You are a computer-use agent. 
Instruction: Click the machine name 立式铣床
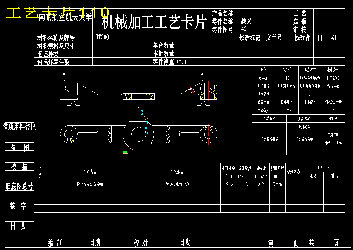(x=263, y=111)
